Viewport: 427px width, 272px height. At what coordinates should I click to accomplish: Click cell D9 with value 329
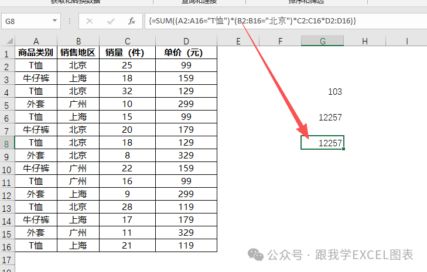186,156
